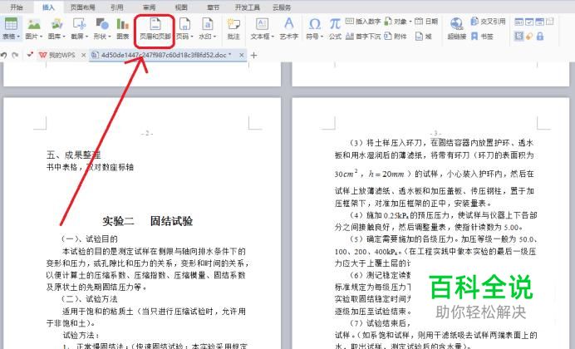Click the 水印 watermark icon

207,24
